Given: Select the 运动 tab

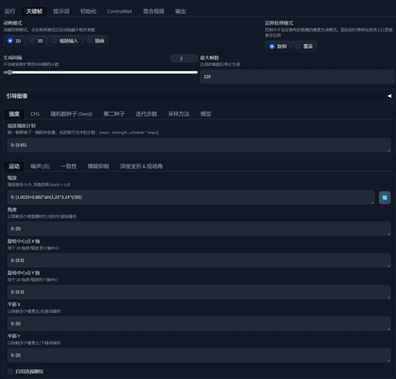Looking at the screenshot, I should pos(14,166).
